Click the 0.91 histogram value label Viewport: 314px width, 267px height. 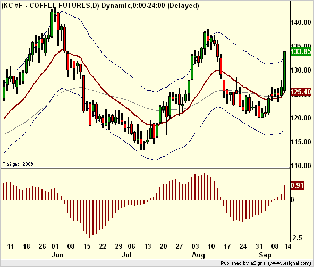297,185
